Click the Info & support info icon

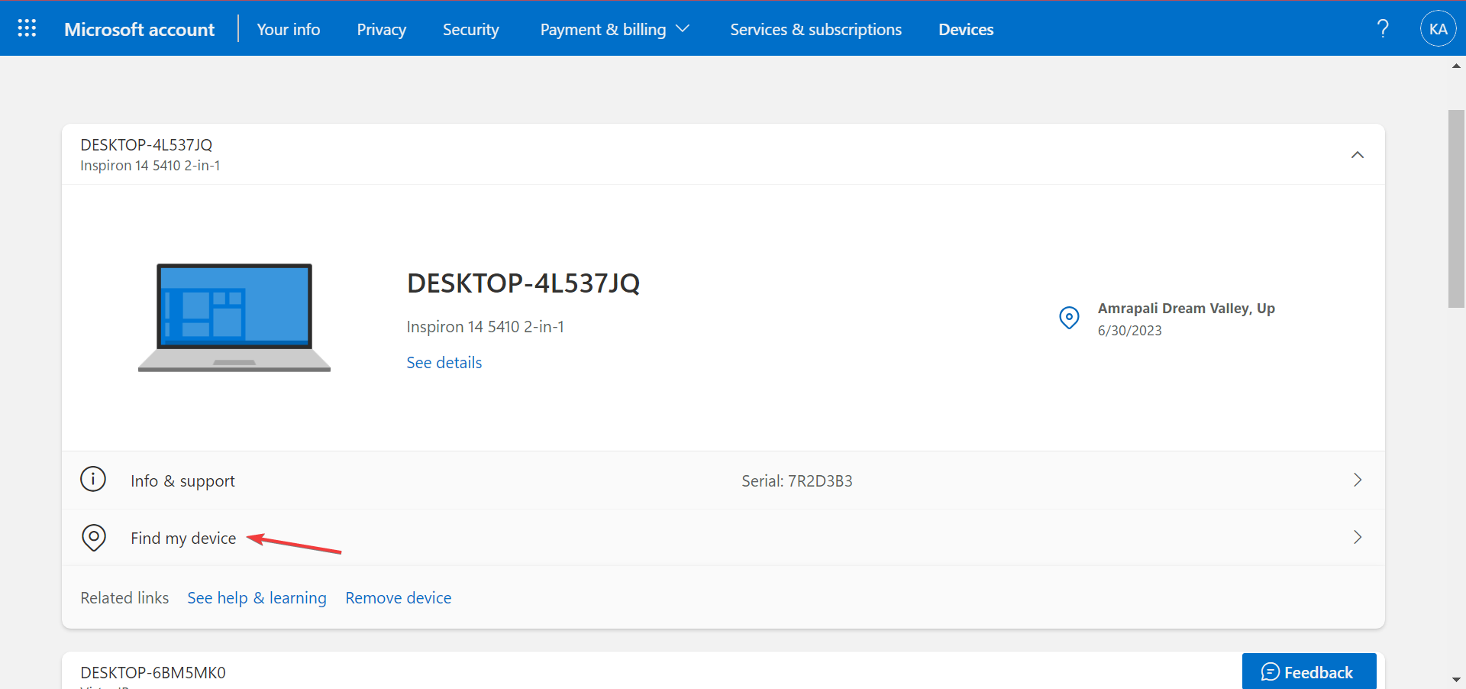pyautogui.click(x=92, y=479)
